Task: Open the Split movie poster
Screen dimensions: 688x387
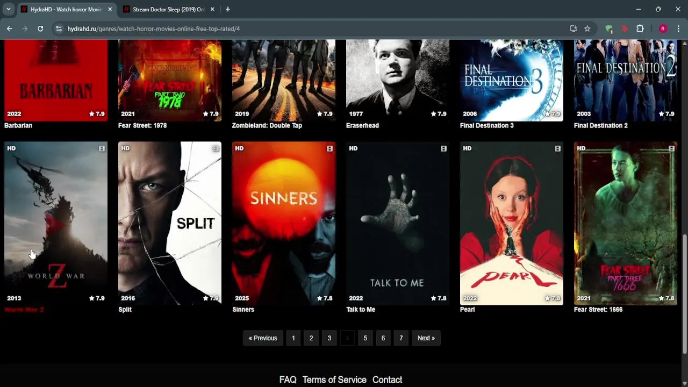Action: pyautogui.click(x=170, y=224)
